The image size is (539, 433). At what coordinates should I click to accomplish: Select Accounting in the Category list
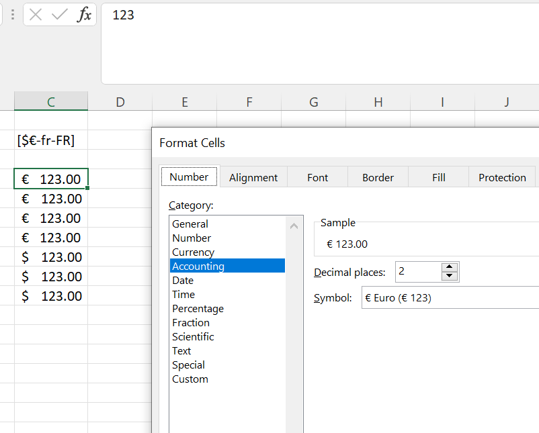(228, 266)
